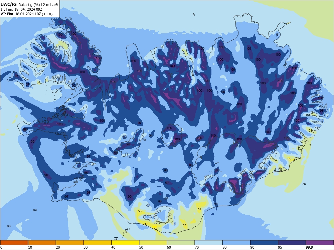The width and height of the screenshot is (334, 250).
Task: Click the 10–20 orange legend swatch
Action: click(42, 243)
